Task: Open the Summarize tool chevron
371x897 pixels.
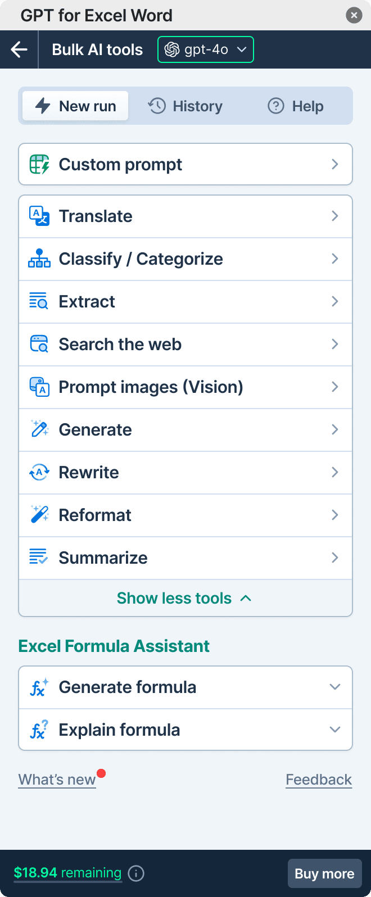Action: pos(335,558)
